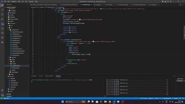
Task: Switch to the PROBLEMS panel tab
Action: click(x=34, y=76)
